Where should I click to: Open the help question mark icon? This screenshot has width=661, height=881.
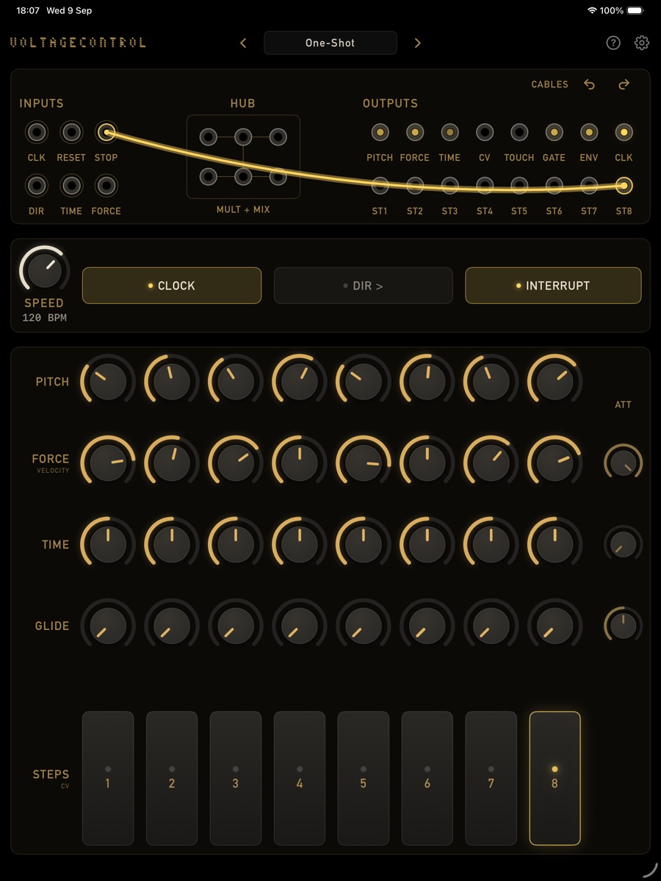(x=613, y=43)
